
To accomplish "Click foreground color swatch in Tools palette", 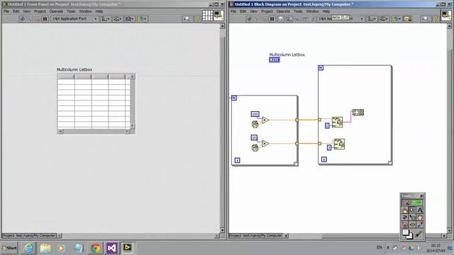I will (405, 232).
